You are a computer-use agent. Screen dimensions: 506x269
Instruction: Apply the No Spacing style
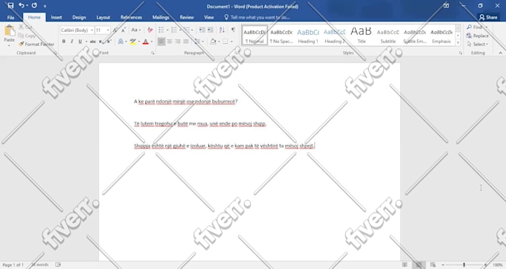point(281,36)
